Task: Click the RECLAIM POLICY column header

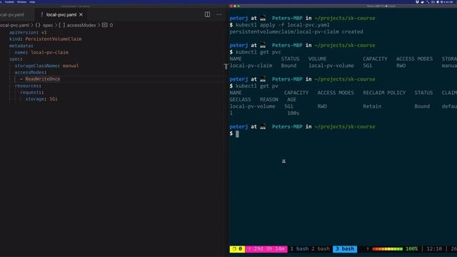Action: click(384, 93)
